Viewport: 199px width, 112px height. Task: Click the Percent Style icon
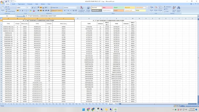click(x=68, y=11)
